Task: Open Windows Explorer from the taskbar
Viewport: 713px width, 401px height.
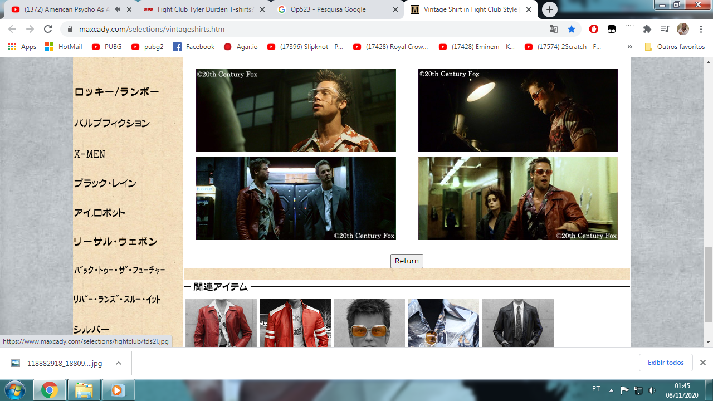Action: coord(84,390)
